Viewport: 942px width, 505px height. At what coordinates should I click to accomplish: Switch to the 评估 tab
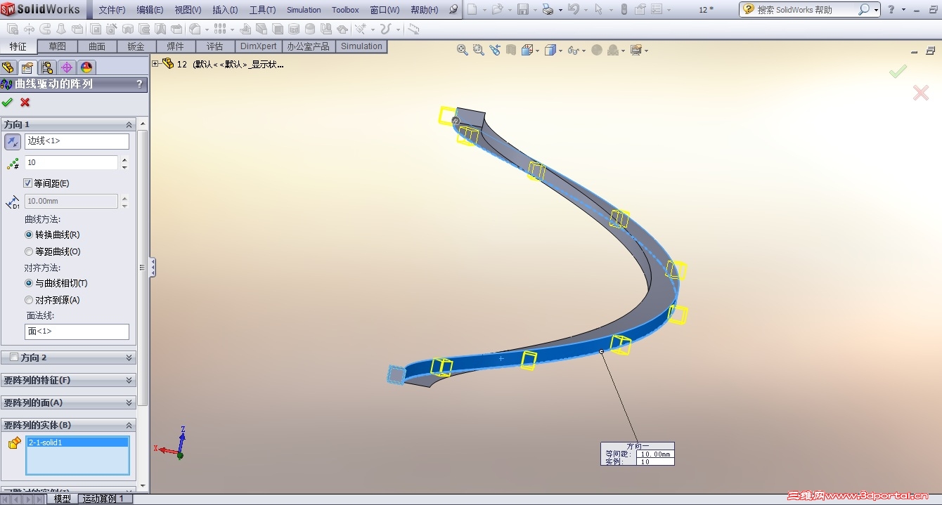pyautogui.click(x=214, y=46)
